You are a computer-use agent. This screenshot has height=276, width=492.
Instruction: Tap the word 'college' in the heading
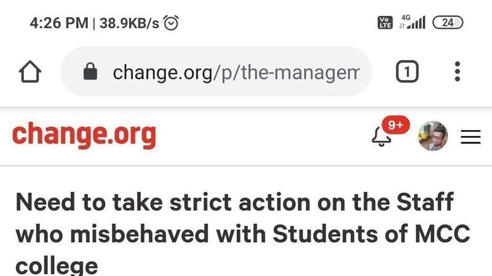click(56, 266)
